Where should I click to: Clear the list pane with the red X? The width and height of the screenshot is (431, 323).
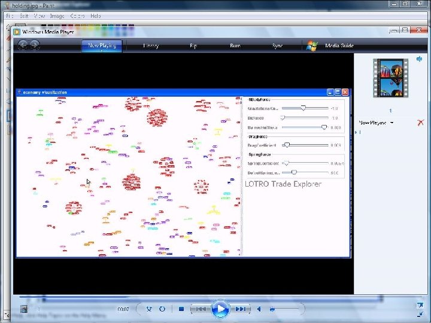pyautogui.click(x=420, y=123)
